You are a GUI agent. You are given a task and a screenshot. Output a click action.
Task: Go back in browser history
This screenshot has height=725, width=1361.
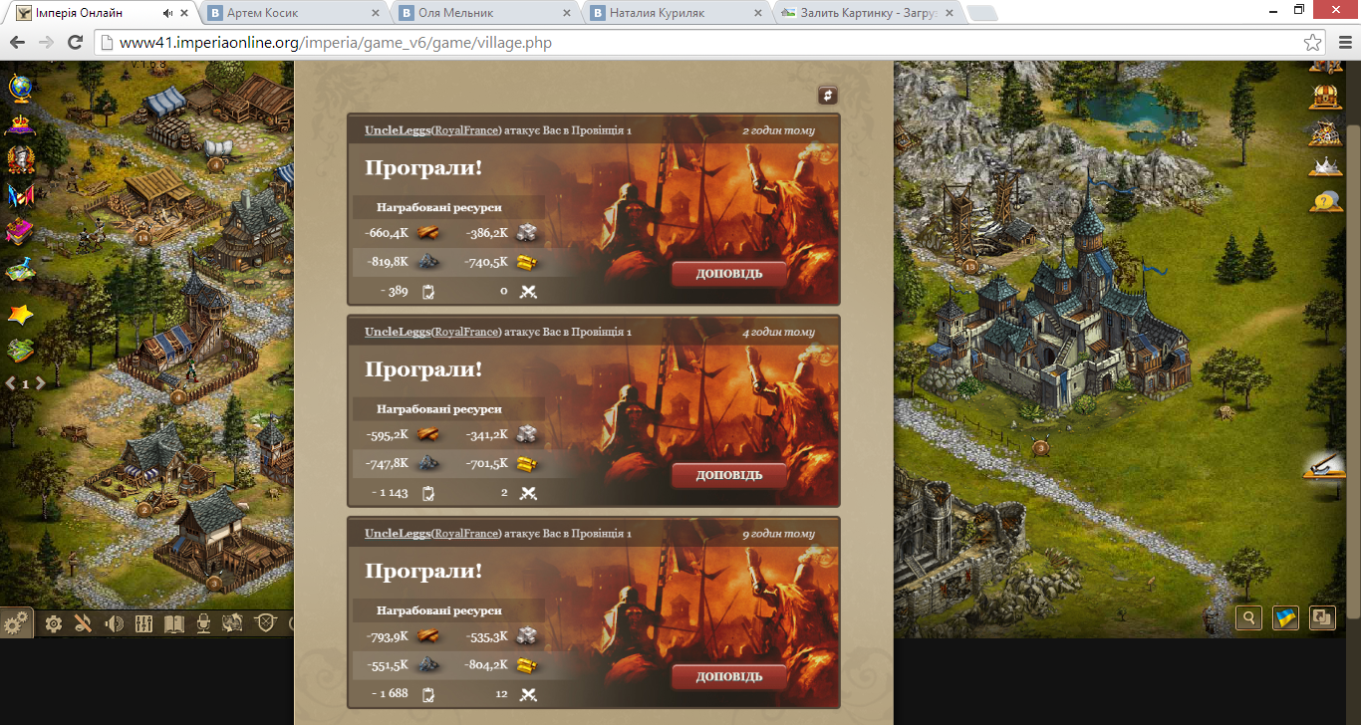pyautogui.click(x=17, y=43)
